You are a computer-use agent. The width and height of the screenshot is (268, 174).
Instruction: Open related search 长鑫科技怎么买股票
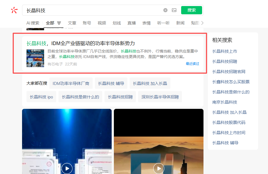(231, 82)
